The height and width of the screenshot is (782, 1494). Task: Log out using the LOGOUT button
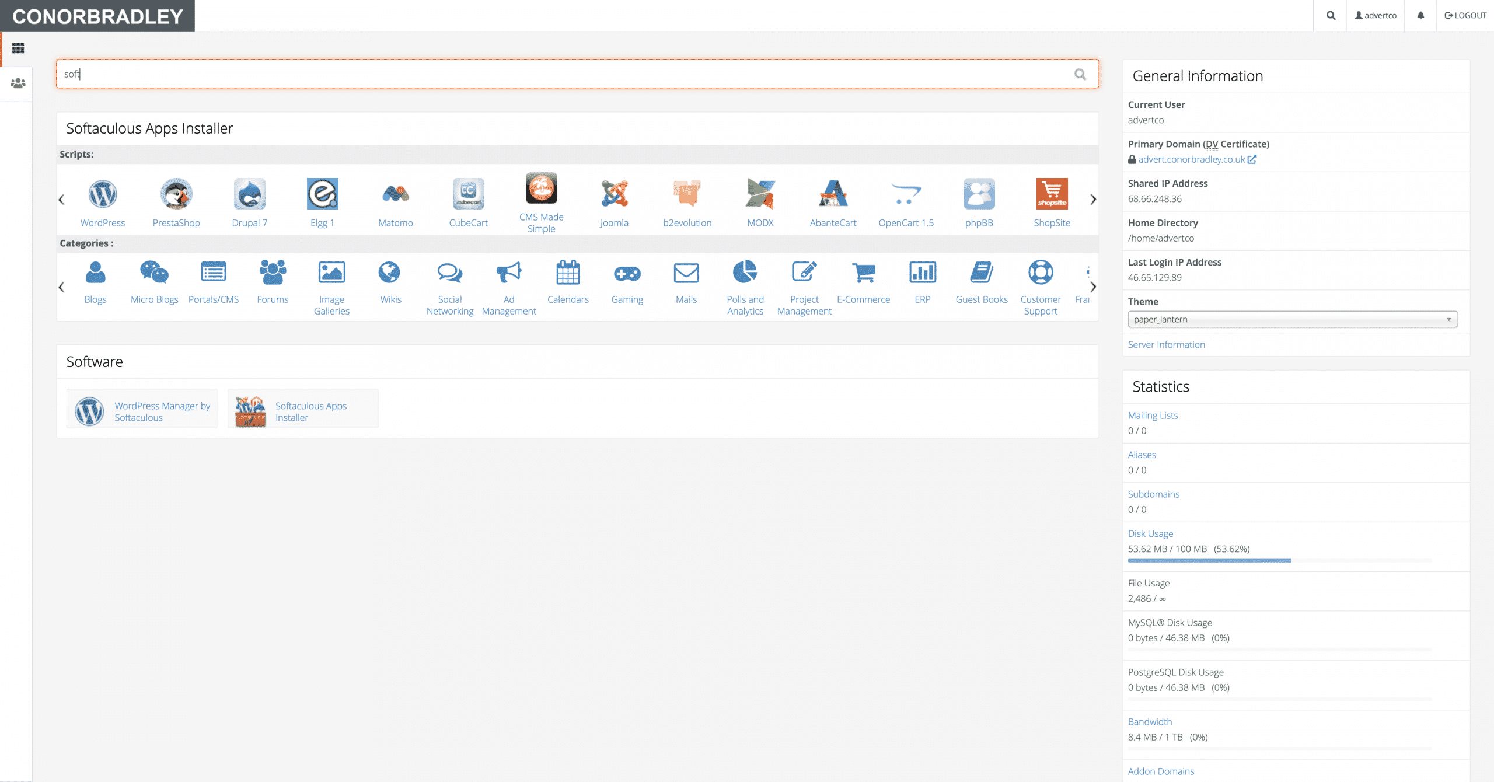pos(1465,16)
